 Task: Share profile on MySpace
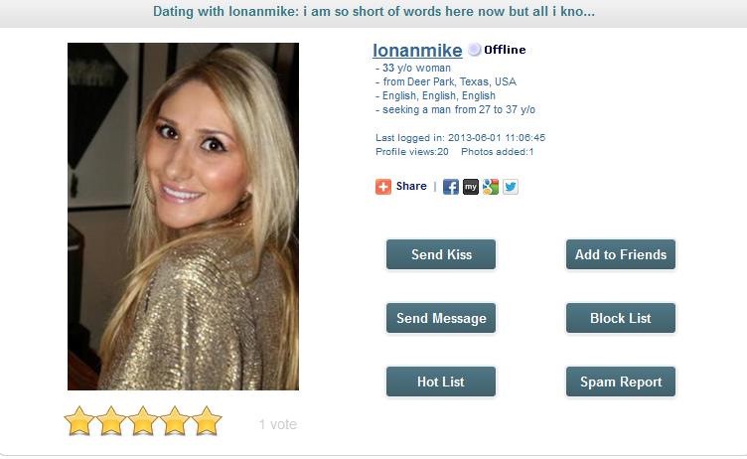pos(471,187)
